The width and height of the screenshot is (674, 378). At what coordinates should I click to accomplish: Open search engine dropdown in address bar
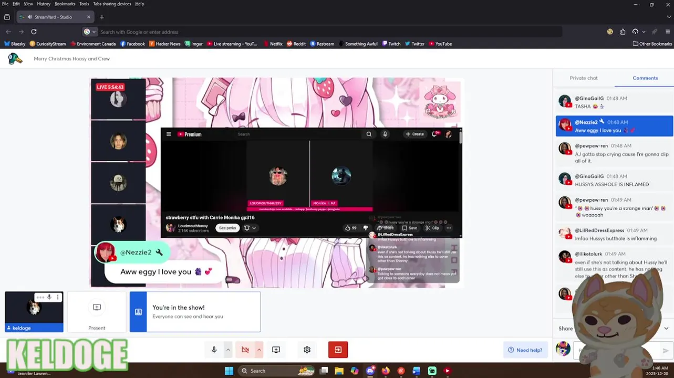pos(90,32)
